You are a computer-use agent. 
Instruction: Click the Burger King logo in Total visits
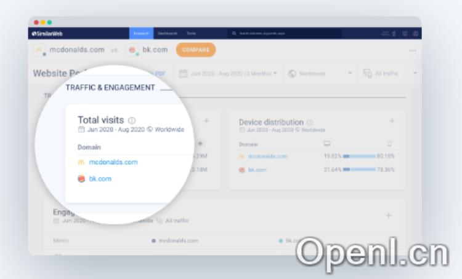(81, 179)
